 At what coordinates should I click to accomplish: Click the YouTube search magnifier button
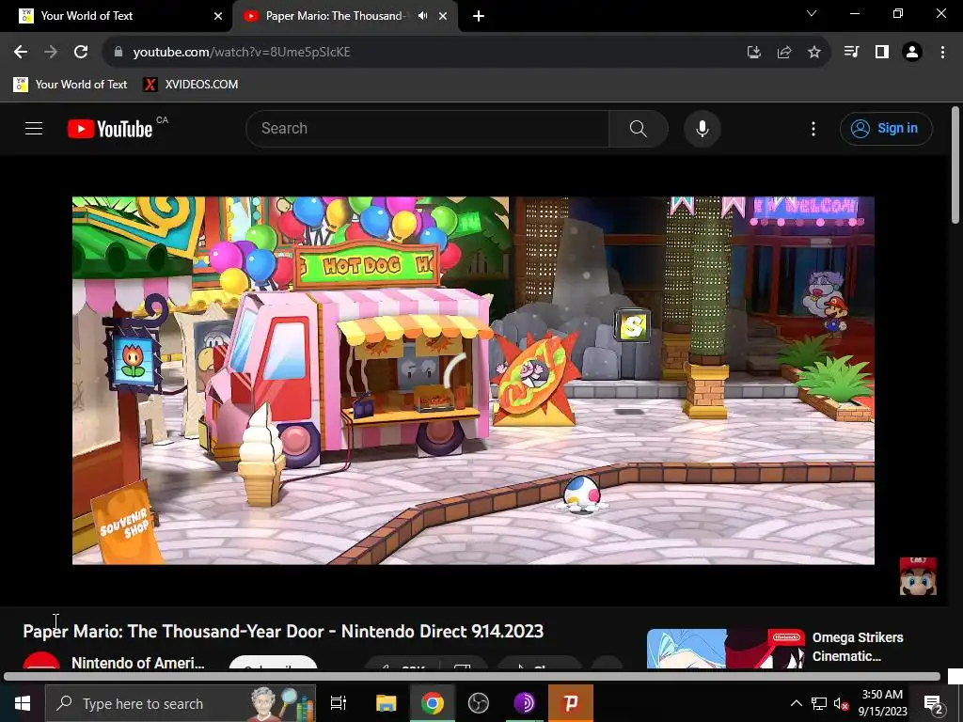[639, 128]
